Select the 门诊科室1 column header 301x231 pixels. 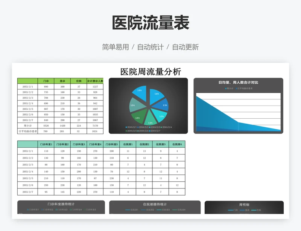[46, 144]
